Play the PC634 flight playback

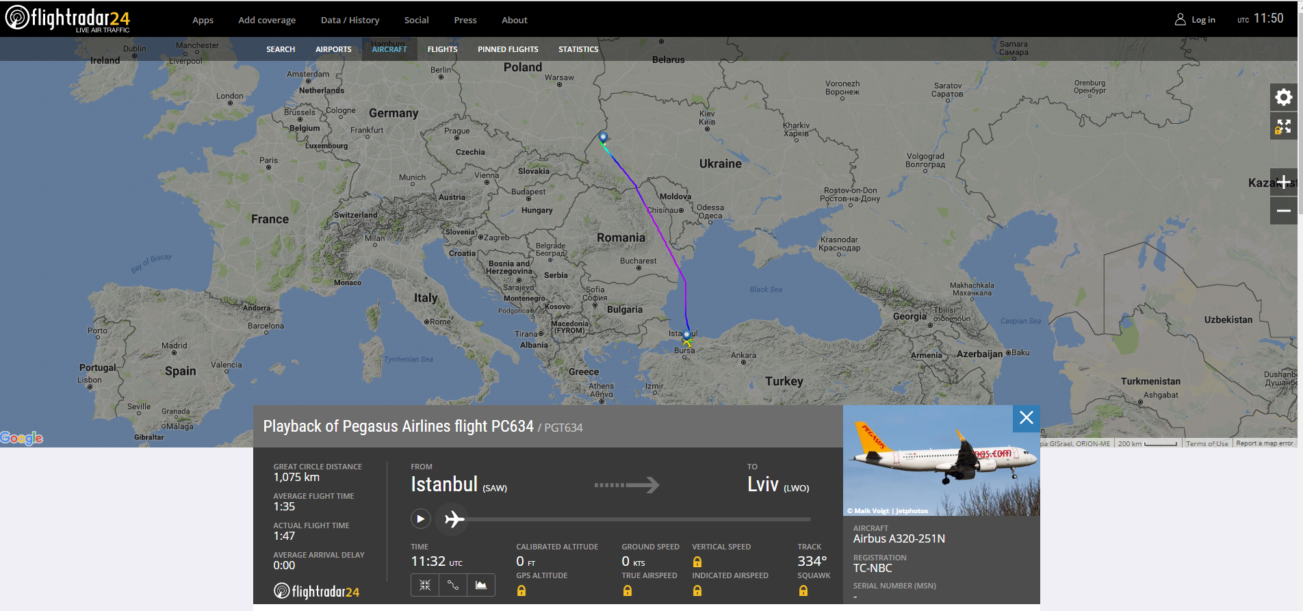(420, 519)
